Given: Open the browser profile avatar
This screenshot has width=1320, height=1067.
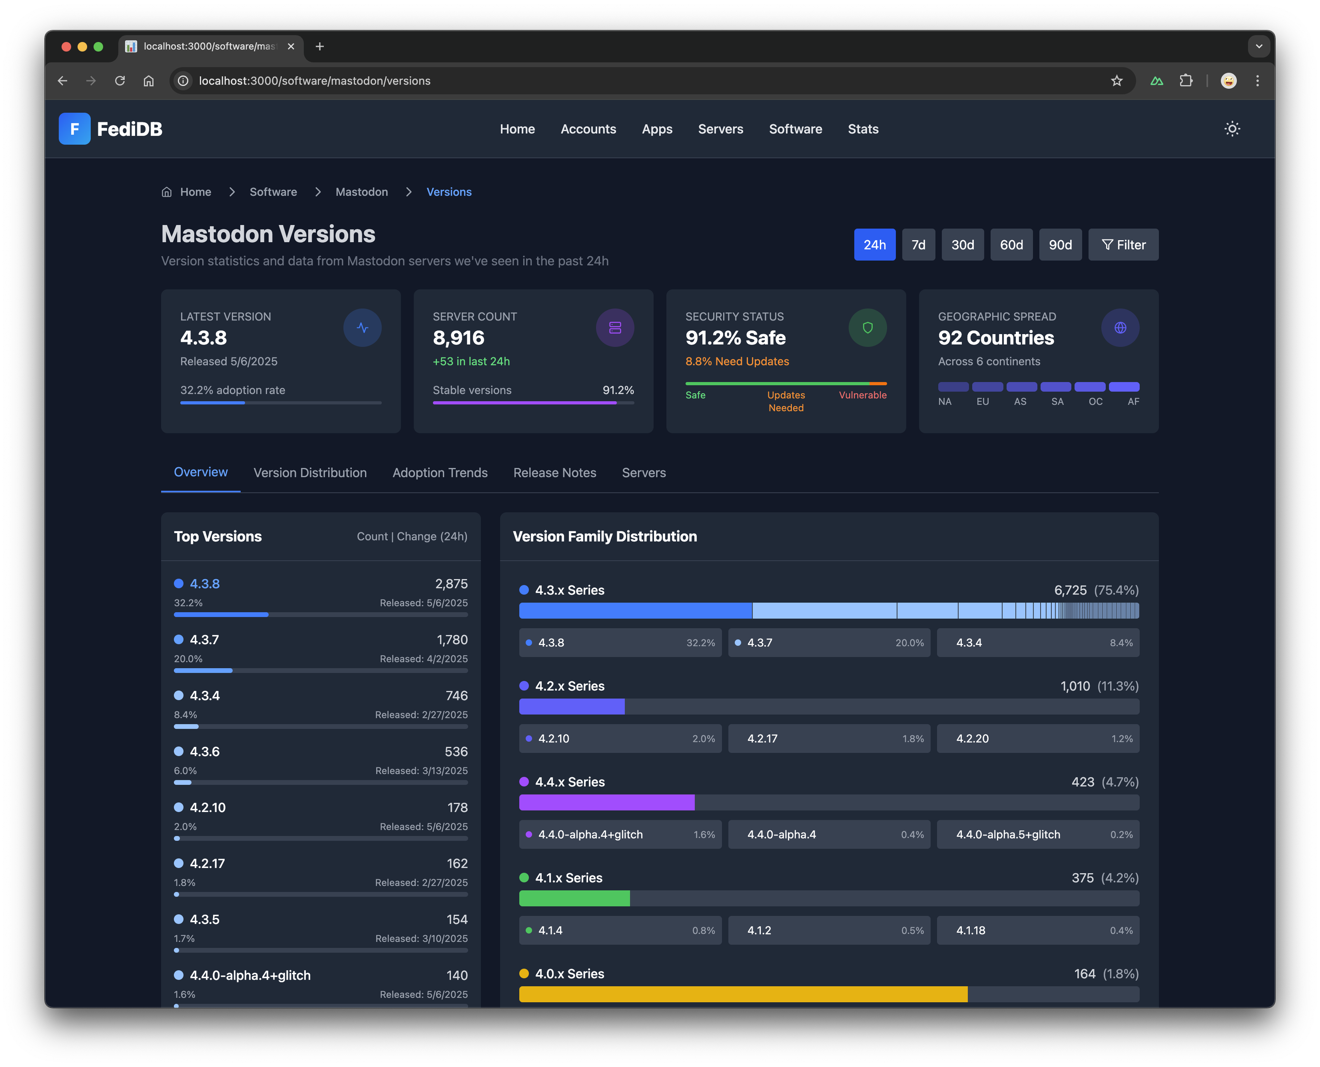Looking at the screenshot, I should pyautogui.click(x=1229, y=80).
